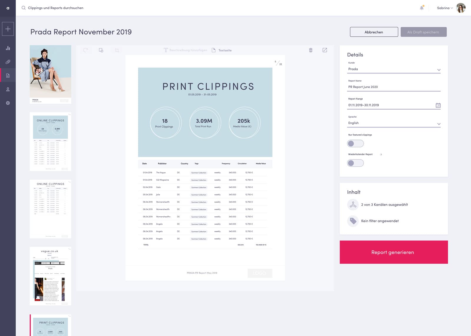Expand the Sprache dropdown showing English
Screen dimensions: 471x336
tap(394, 123)
